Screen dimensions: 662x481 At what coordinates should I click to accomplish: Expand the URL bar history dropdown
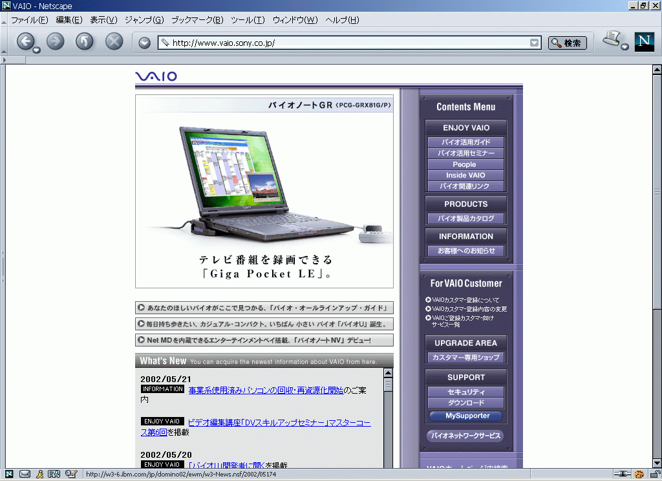pos(534,43)
